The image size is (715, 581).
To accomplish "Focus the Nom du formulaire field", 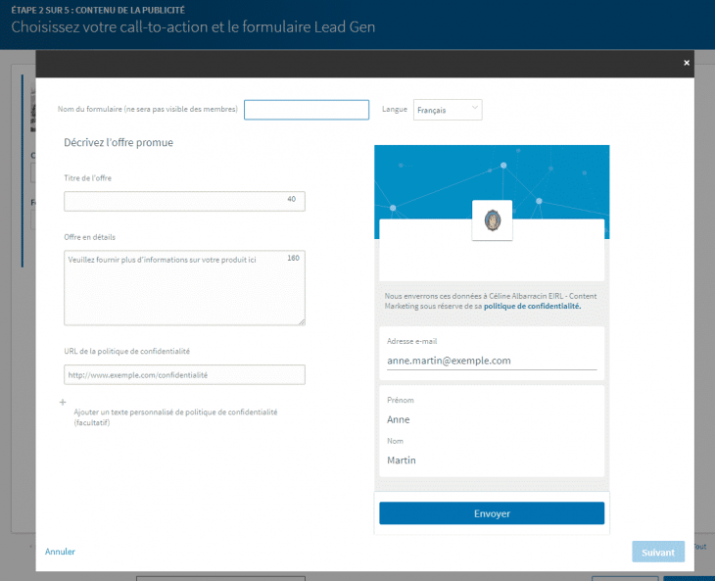I will click(307, 110).
